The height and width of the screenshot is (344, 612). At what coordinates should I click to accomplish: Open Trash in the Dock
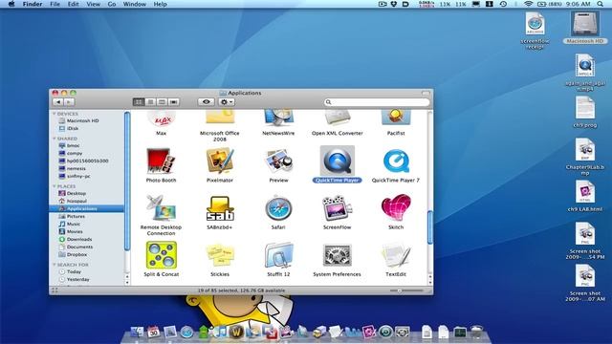476,332
